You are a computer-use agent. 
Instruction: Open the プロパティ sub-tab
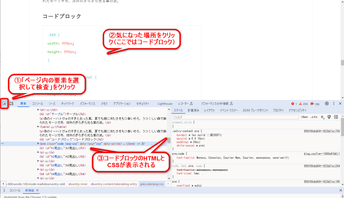pyautogui.click(x=278, y=110)
